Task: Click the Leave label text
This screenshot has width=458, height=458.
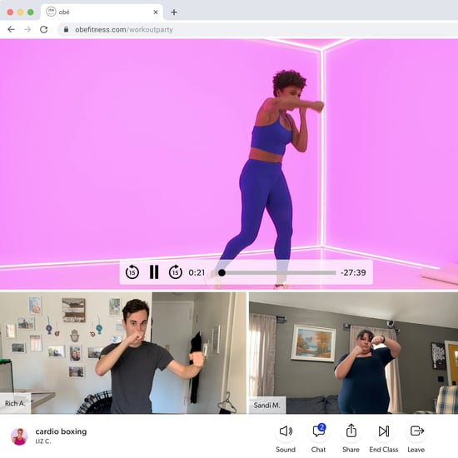Action: [x=416, y=449]
